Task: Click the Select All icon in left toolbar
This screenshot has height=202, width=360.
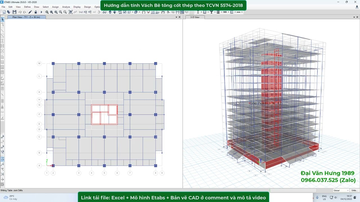Action: (3, 137)
